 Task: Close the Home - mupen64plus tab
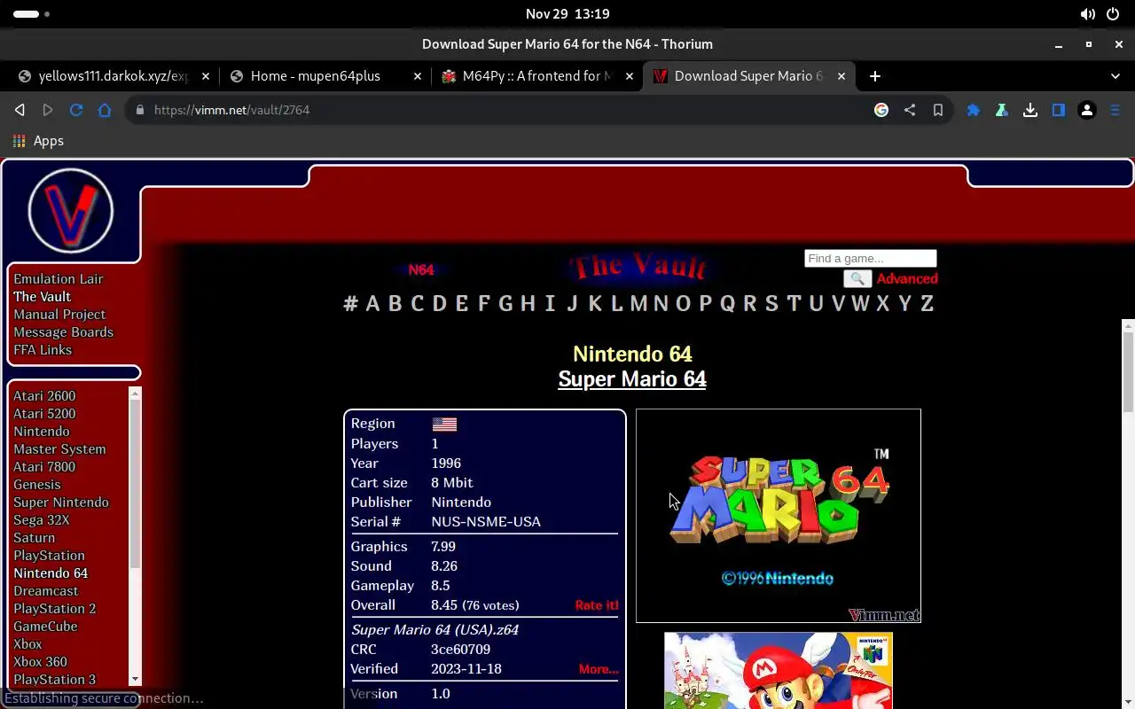tap(418, 76)
